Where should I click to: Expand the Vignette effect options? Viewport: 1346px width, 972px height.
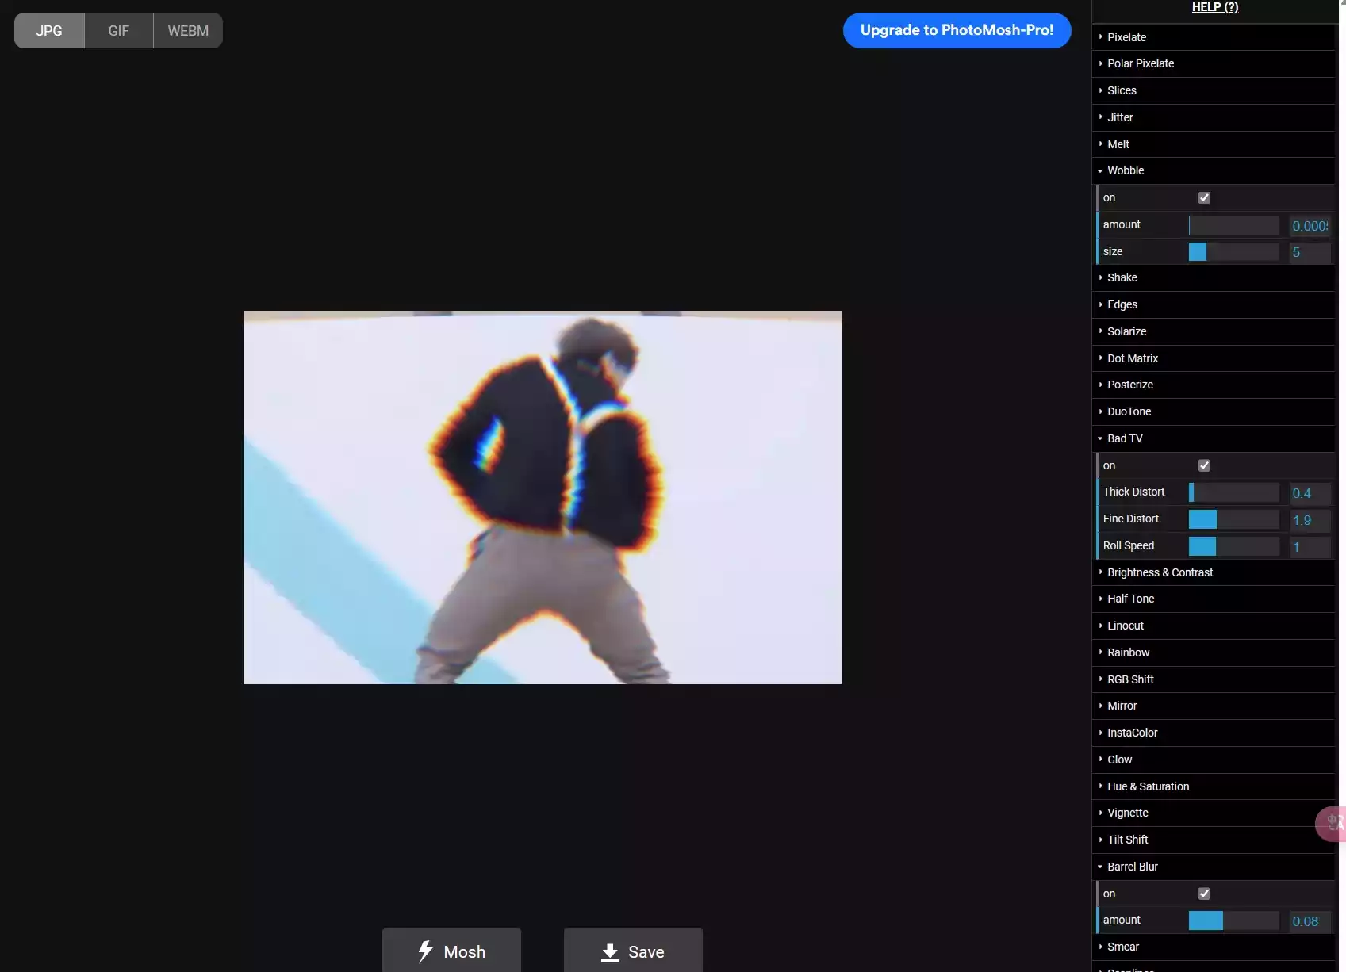(x=1127, y=813)
